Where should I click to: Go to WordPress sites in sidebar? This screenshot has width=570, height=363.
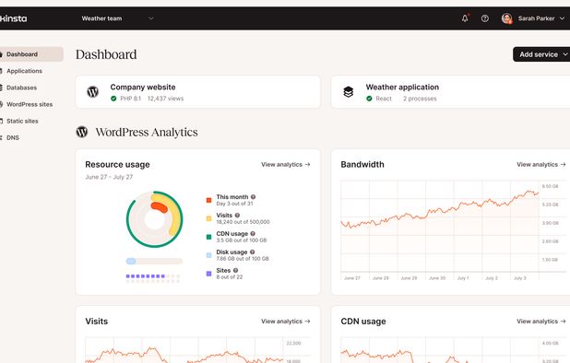[30, 104]
